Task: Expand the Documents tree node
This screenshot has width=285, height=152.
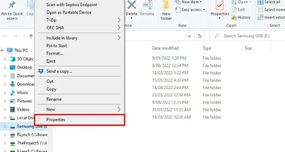Action: coord(5,76)
